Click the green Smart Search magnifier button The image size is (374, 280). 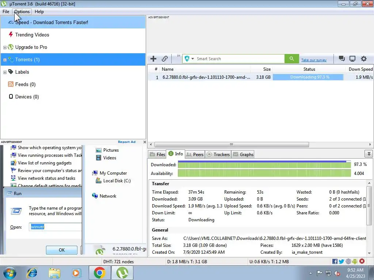coord(291,59)
